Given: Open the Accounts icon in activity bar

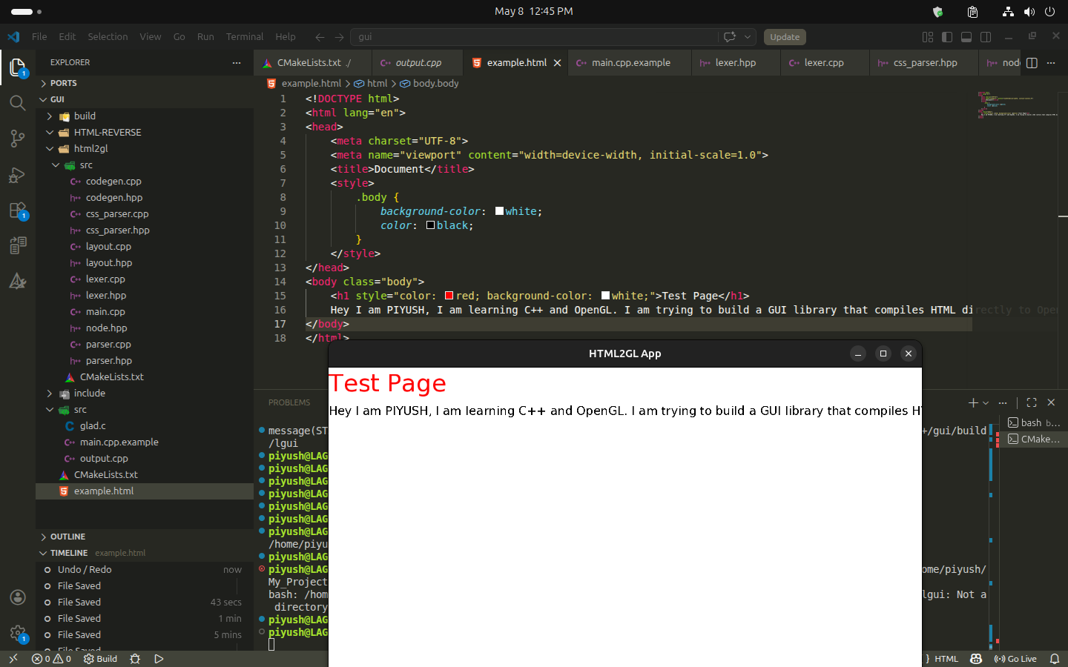Looking at the screenshot, I should click(18, 597).
